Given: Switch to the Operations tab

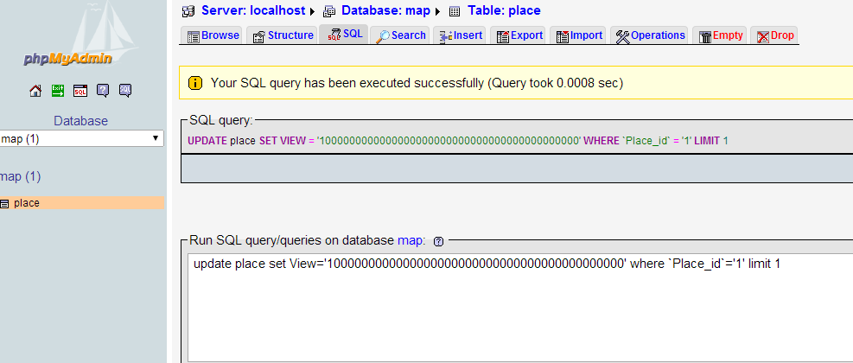Looking at the screenshot, I should (x=650, y=35).
